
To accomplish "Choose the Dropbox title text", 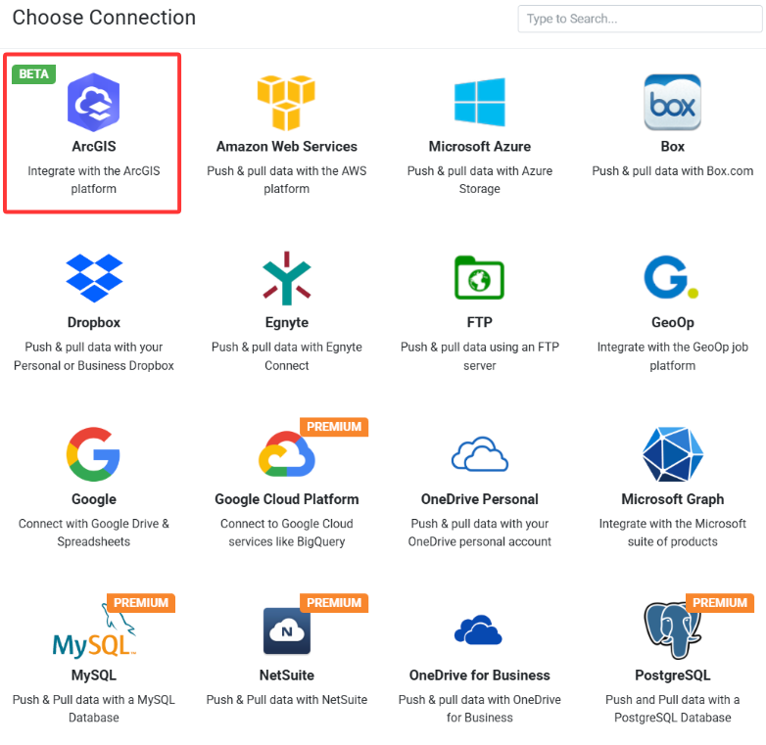I will point(94,322).
